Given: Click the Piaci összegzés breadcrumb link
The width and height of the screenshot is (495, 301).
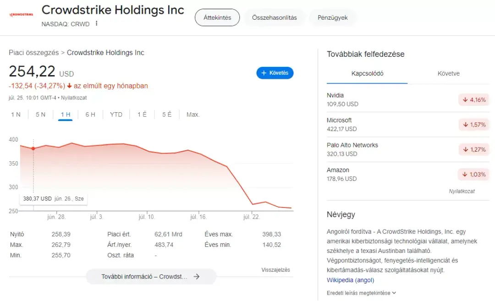Looking at the screenshot, I should (34, 53).
